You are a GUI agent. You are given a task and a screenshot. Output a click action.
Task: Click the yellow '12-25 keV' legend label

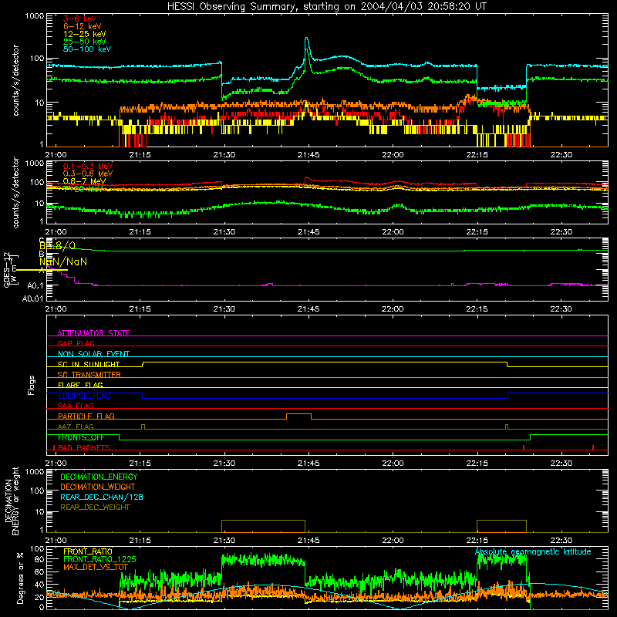(x=85, y=34)
